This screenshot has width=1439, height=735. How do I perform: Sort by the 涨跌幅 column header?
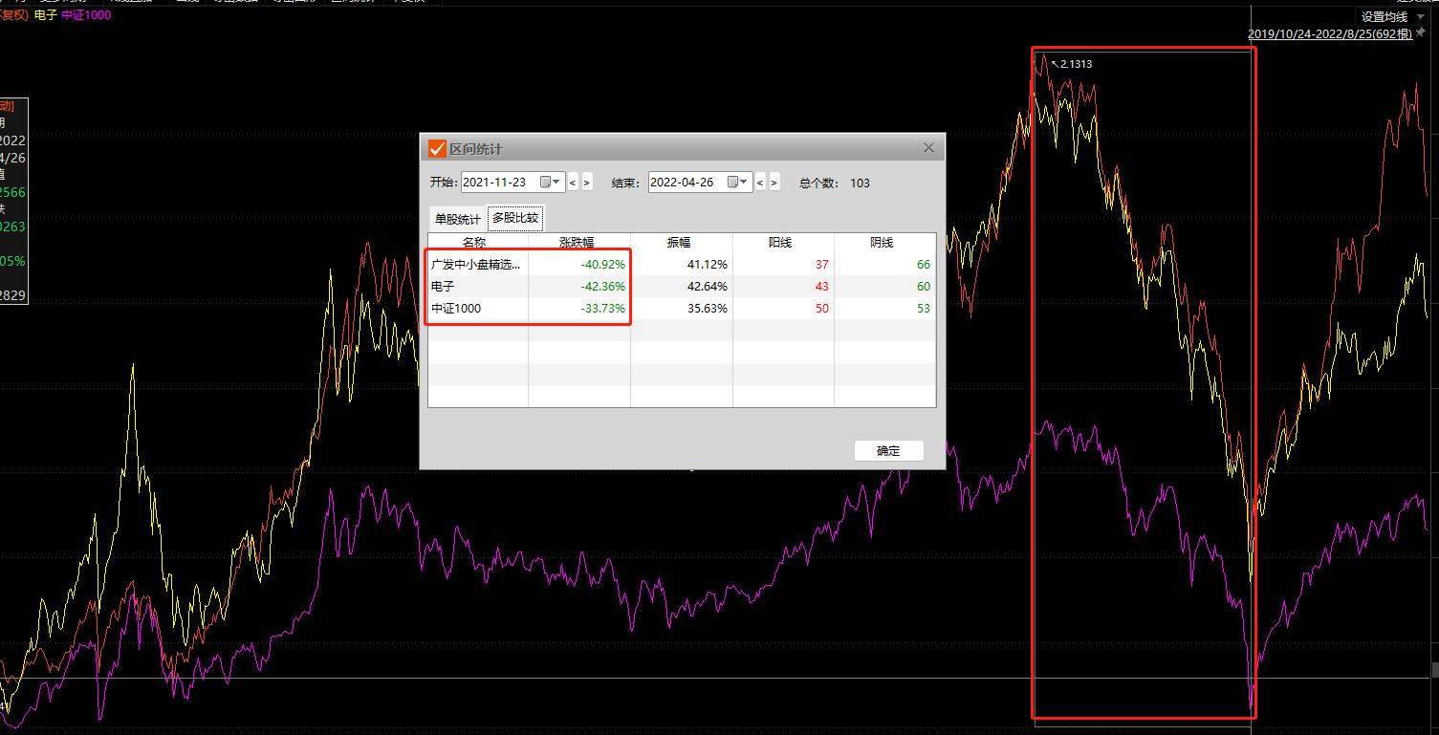click(577, 242)
